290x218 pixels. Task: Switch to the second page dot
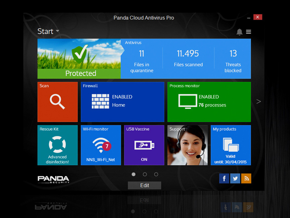coord(145,174)
